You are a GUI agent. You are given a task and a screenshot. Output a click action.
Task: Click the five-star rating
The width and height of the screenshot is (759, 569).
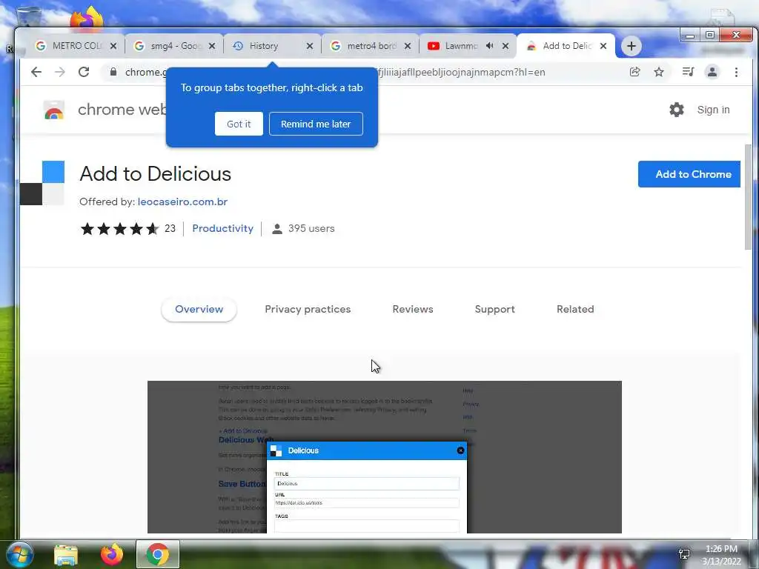pyautogui.click(x=119, y=228)
